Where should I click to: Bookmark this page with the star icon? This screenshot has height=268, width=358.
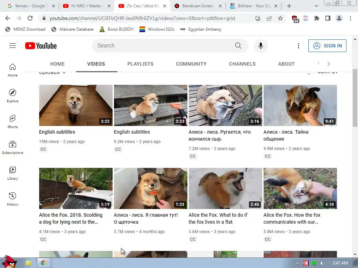coord(280,18)
